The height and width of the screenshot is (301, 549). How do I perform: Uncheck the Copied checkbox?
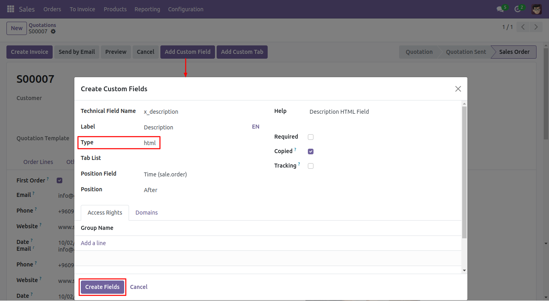click(x=311, y=152)
